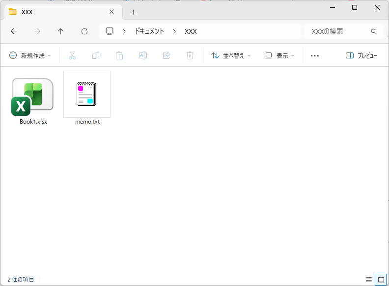Refresh the current folder view

pos(84,31)
